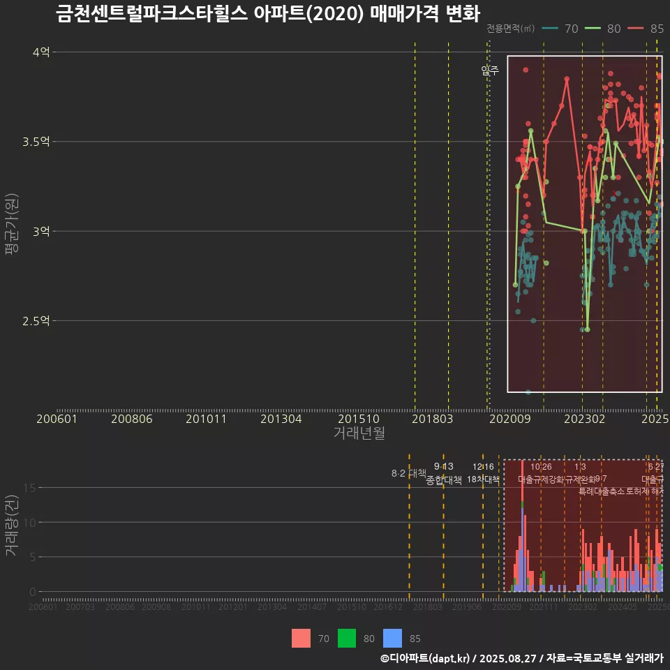Click the 3.5억 price axis label
The width and height of the screenshot is (670, 670).
tap(36, 142)
